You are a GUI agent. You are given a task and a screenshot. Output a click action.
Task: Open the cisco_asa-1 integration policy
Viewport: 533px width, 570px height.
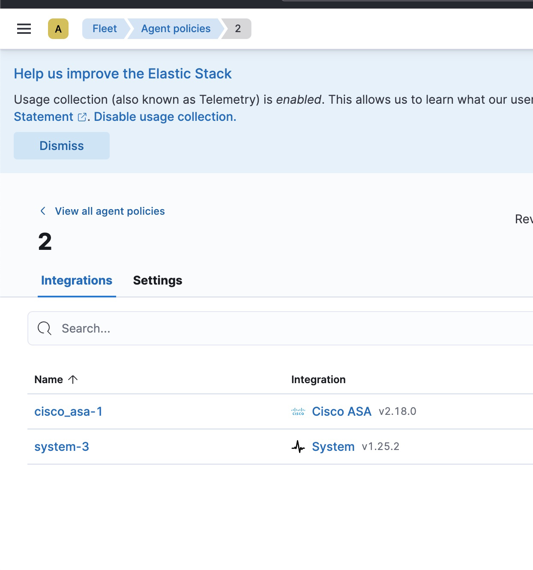click(x=69, y=411)
